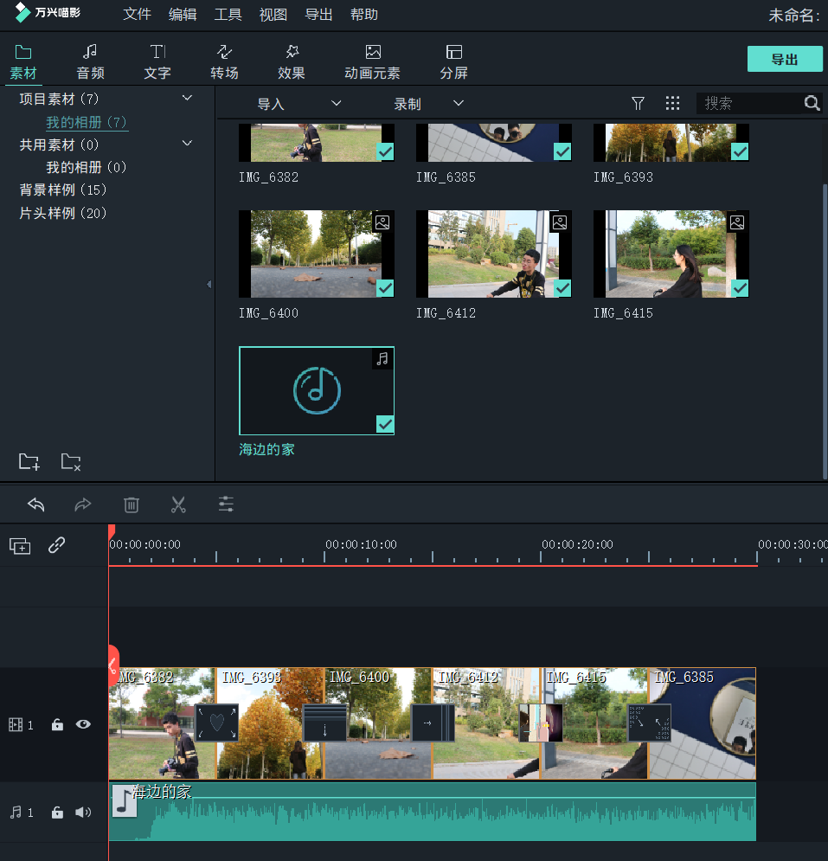This screenshot has height=861, width=828.
Task: Select 背景样例 (15) in the sidebar
Action: pos(63,190)
